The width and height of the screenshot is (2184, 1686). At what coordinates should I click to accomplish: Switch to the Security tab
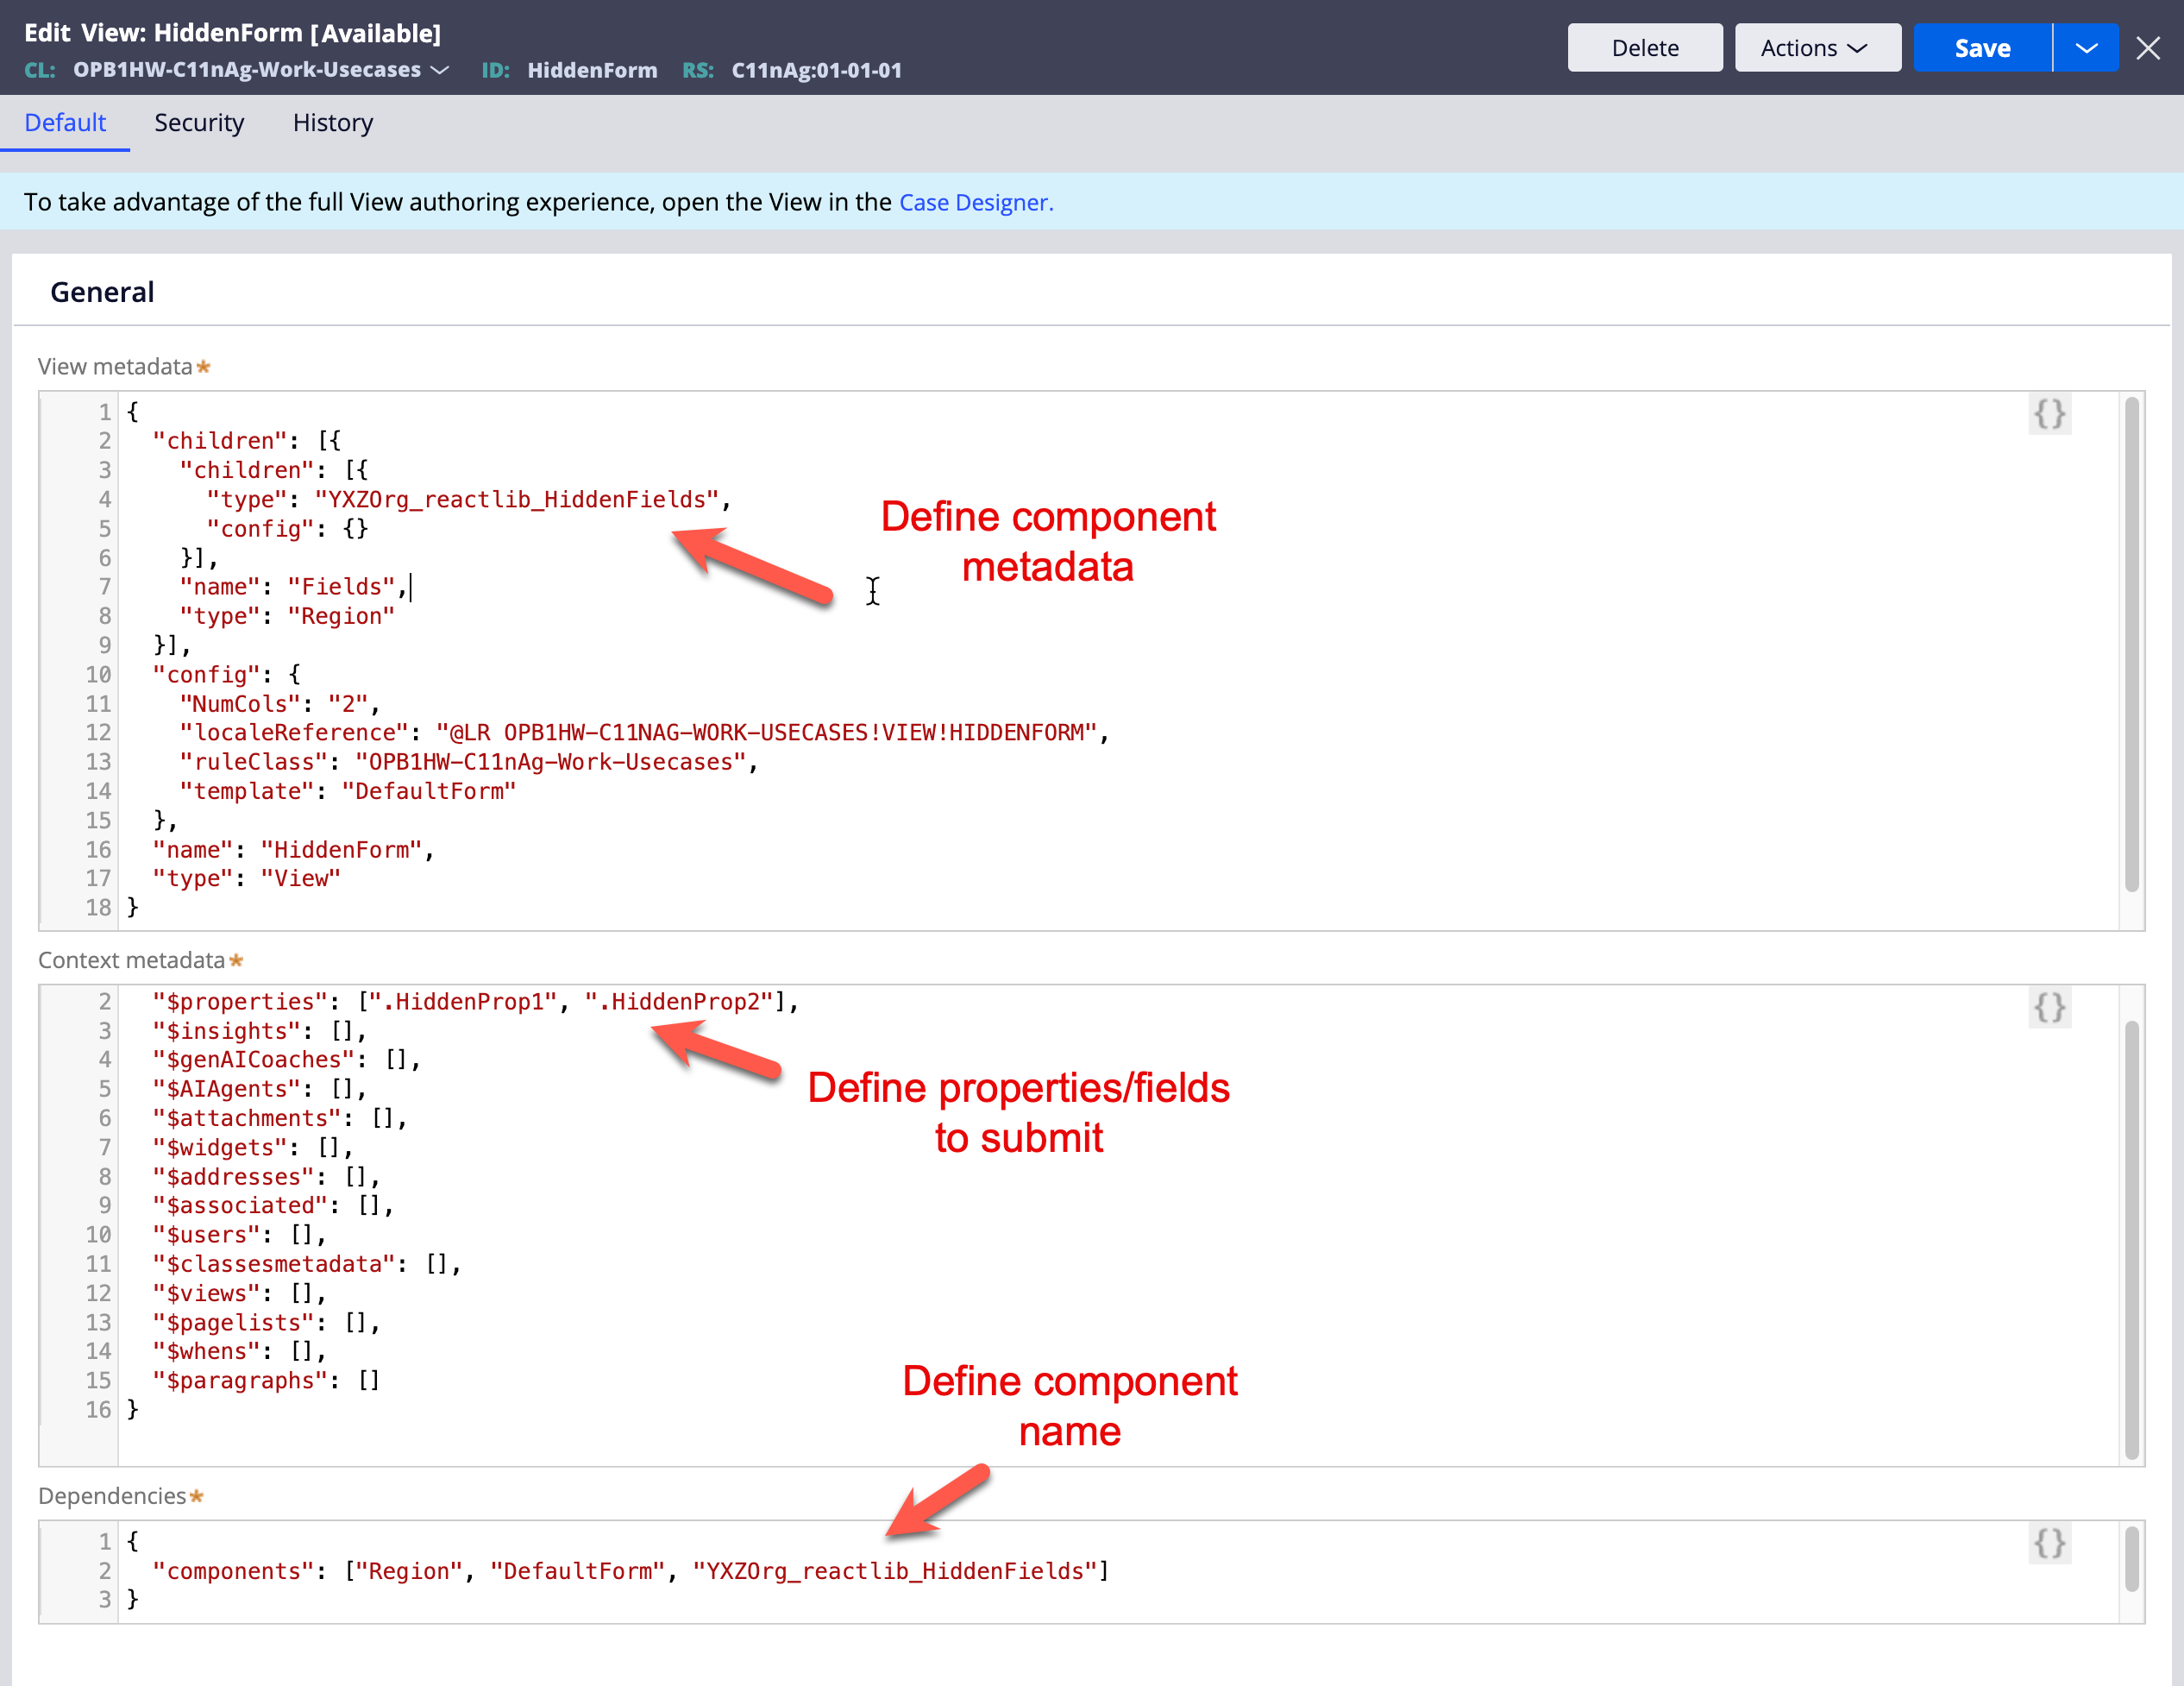click(x=199, y=122)
